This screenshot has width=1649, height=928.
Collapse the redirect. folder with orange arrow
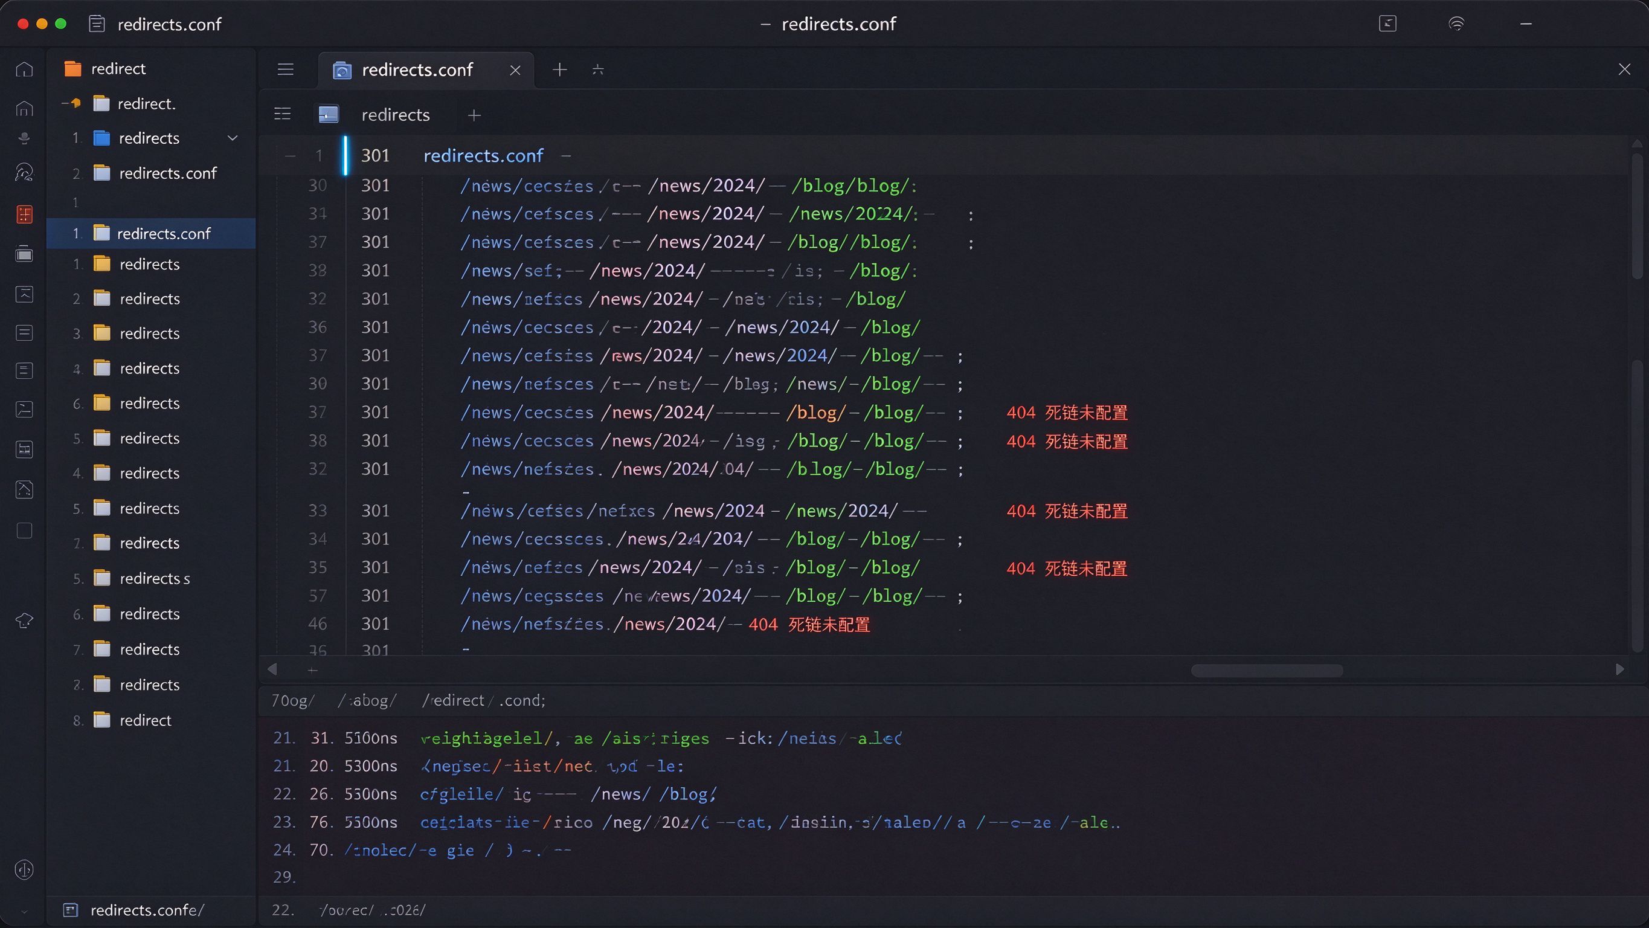point(72,103)
